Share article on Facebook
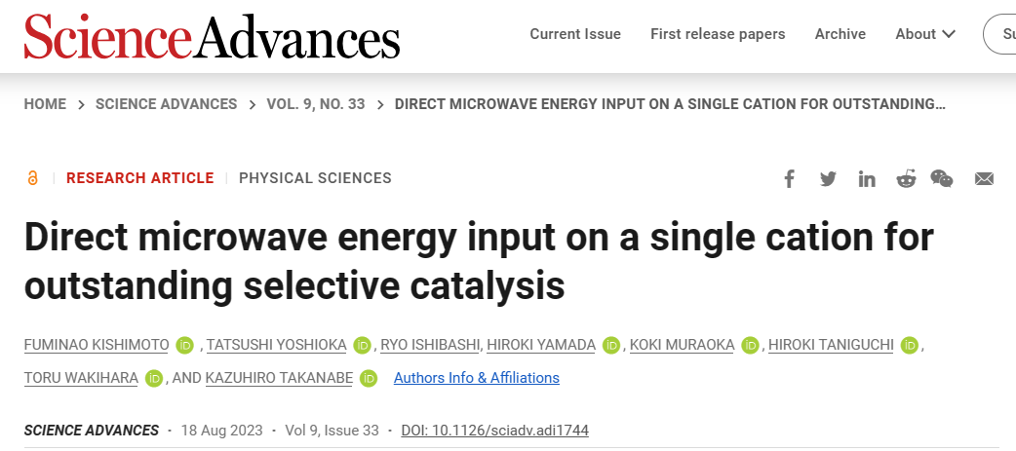This screenshot has width=1016, height=451. coord(789,178)
